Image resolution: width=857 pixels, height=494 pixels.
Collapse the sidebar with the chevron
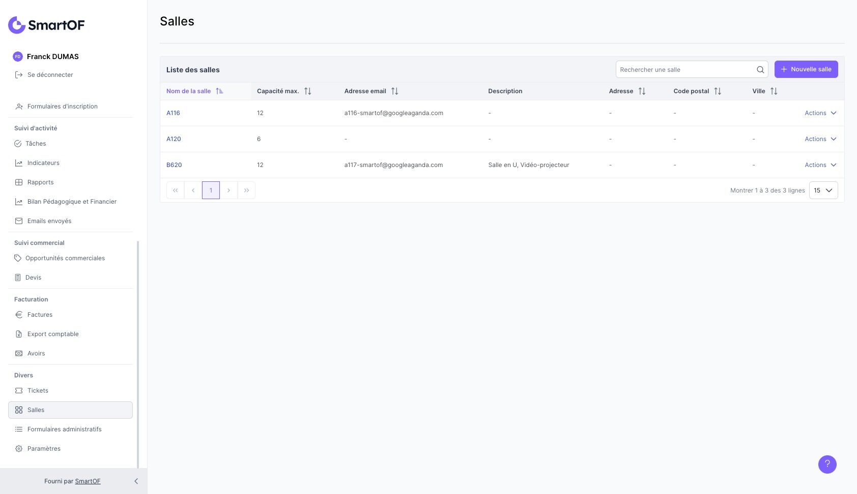[136, 481]
